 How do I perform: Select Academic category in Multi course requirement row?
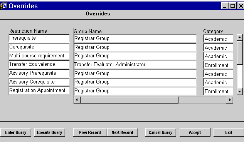click(218, 56)
